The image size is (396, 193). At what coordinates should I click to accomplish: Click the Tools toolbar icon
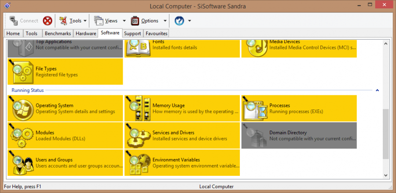click(63, 21)
